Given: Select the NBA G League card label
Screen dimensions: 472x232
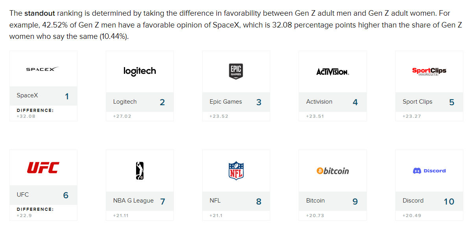Looking at the screenshot, I should [133, 201].
